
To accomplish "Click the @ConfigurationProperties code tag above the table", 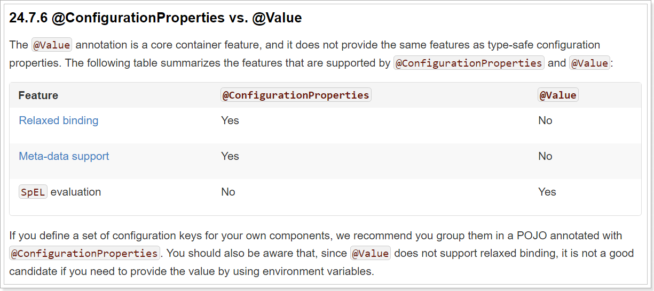I will (x=469, y=63).
